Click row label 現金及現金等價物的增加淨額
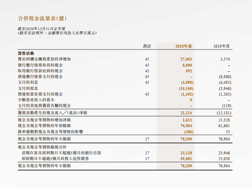 click(44, 120)
